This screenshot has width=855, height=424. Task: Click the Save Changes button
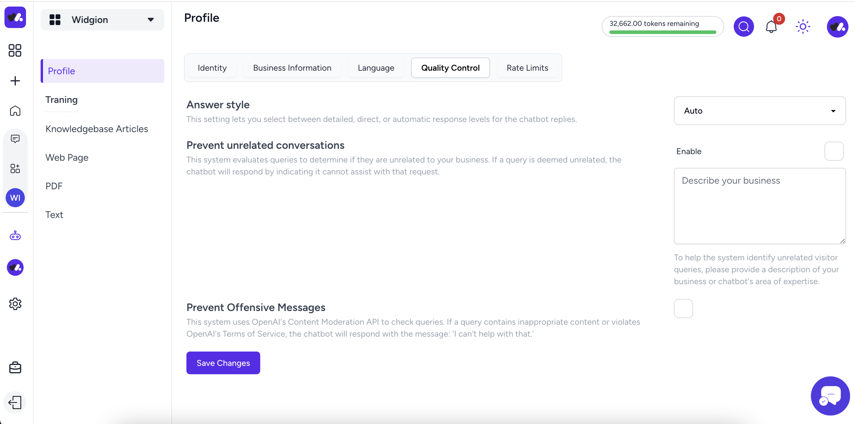coord(223,363)
